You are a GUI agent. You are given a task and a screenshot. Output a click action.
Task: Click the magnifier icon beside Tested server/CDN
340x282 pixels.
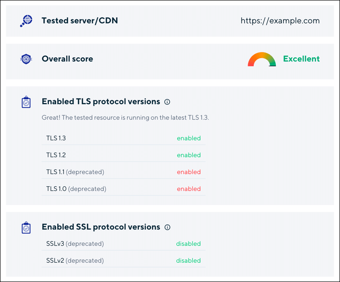coord(26,21)
